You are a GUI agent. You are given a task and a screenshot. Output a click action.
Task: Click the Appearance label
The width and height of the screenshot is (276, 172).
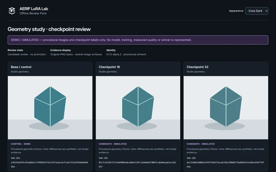[x=236, y=11]
